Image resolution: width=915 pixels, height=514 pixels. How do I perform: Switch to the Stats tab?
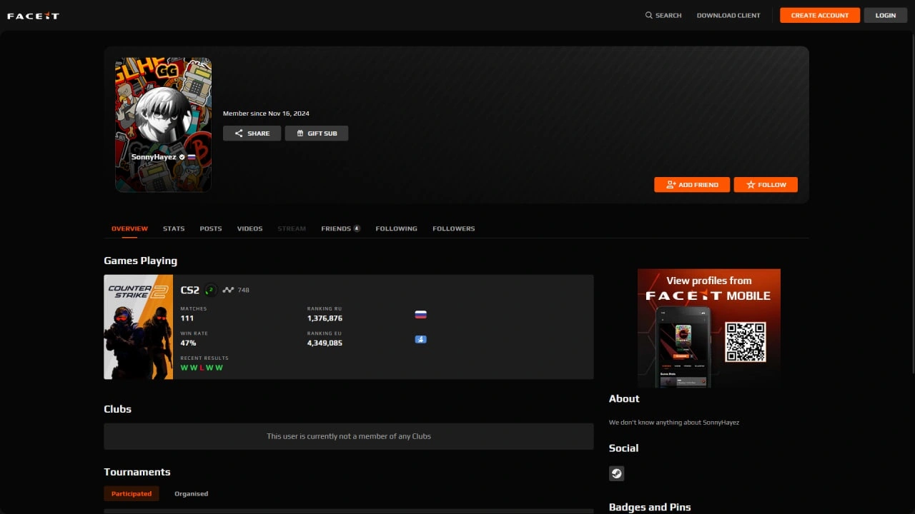(174, 228)
